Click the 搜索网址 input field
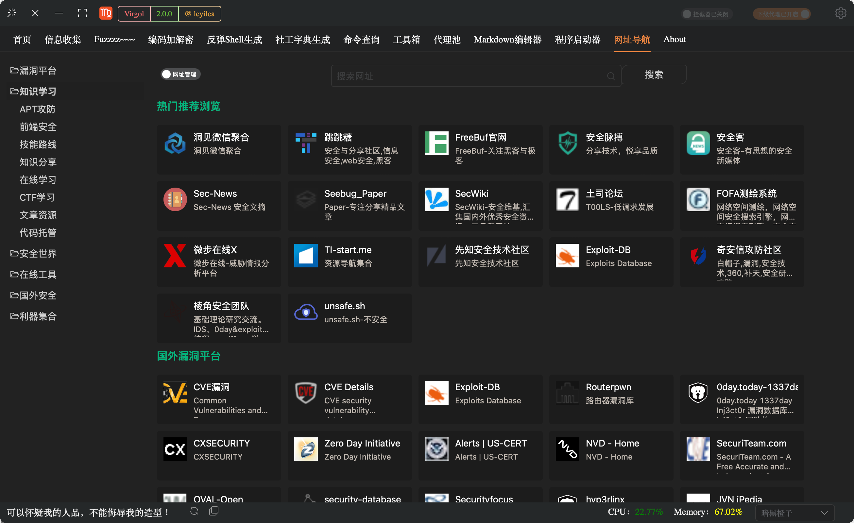 [476, 76]
